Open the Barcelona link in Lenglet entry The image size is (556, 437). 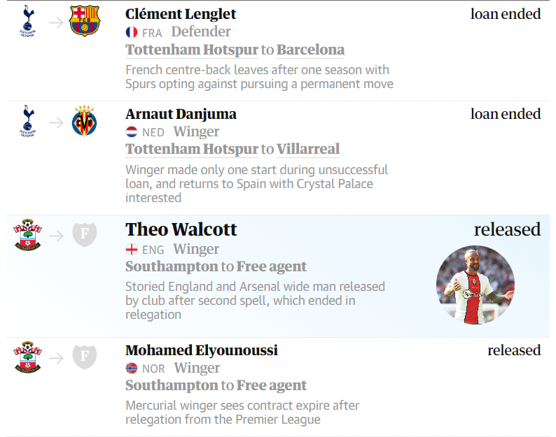pos(310,50)
